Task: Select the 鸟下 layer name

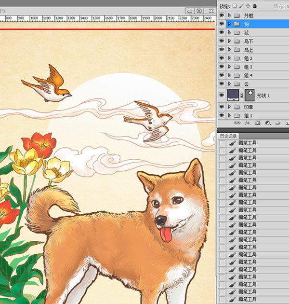Action: coord(249,41)
